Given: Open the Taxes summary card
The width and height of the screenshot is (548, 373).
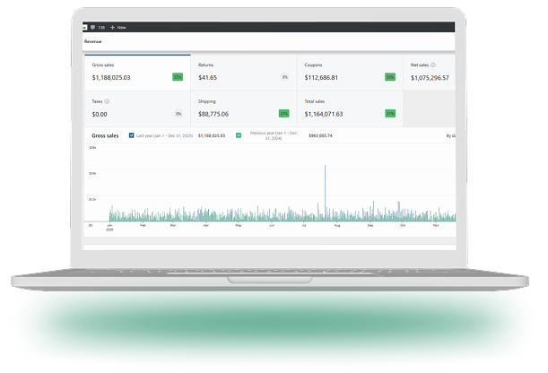Looking at the screenshot, I should pos(137,108).
